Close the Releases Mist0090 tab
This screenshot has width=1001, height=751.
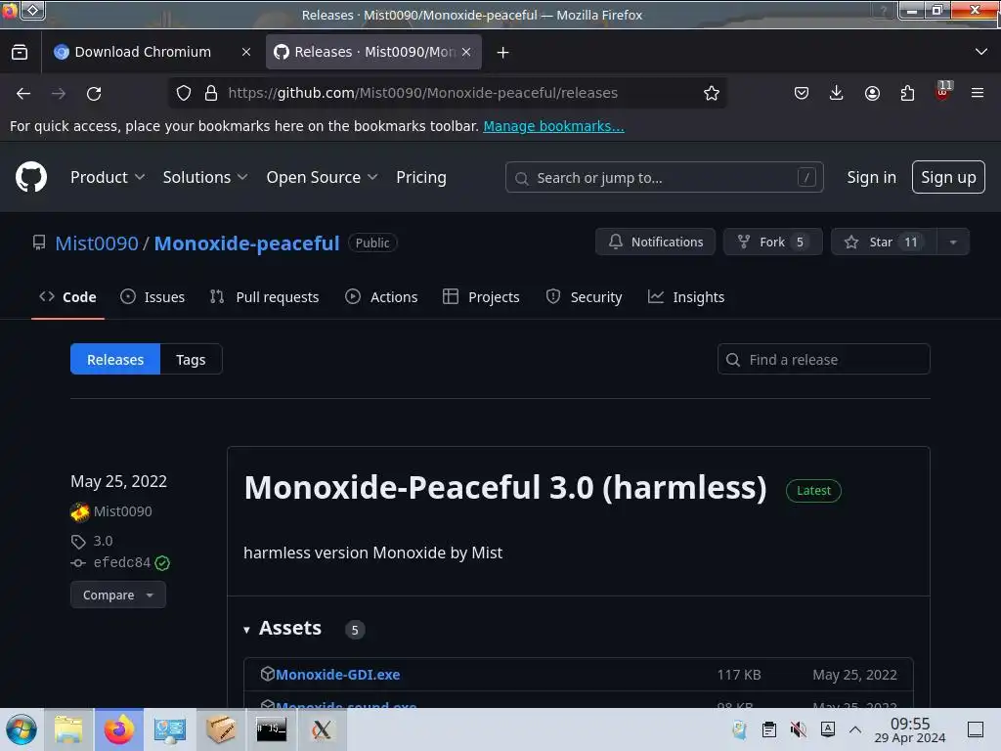tap(466, 53)
